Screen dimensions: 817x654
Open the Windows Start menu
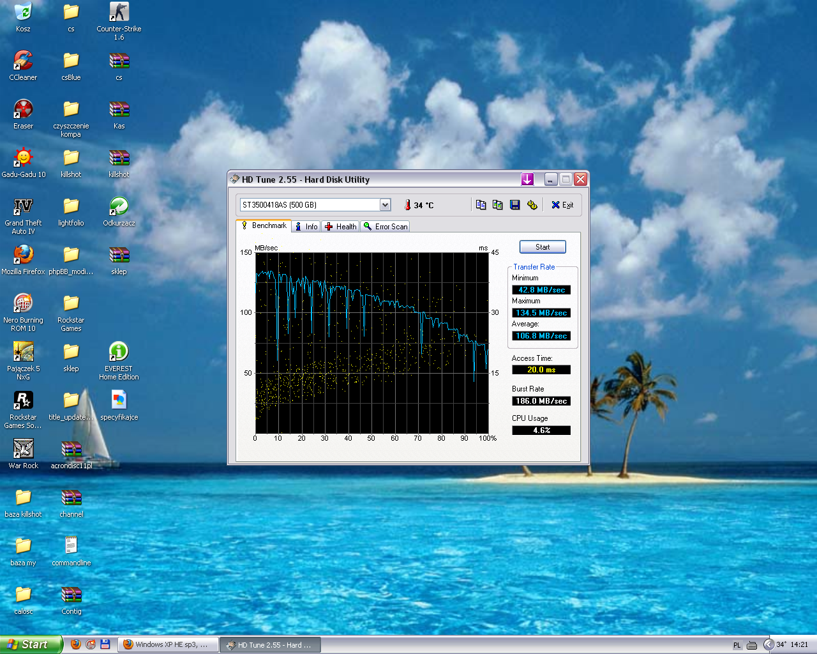31,644
